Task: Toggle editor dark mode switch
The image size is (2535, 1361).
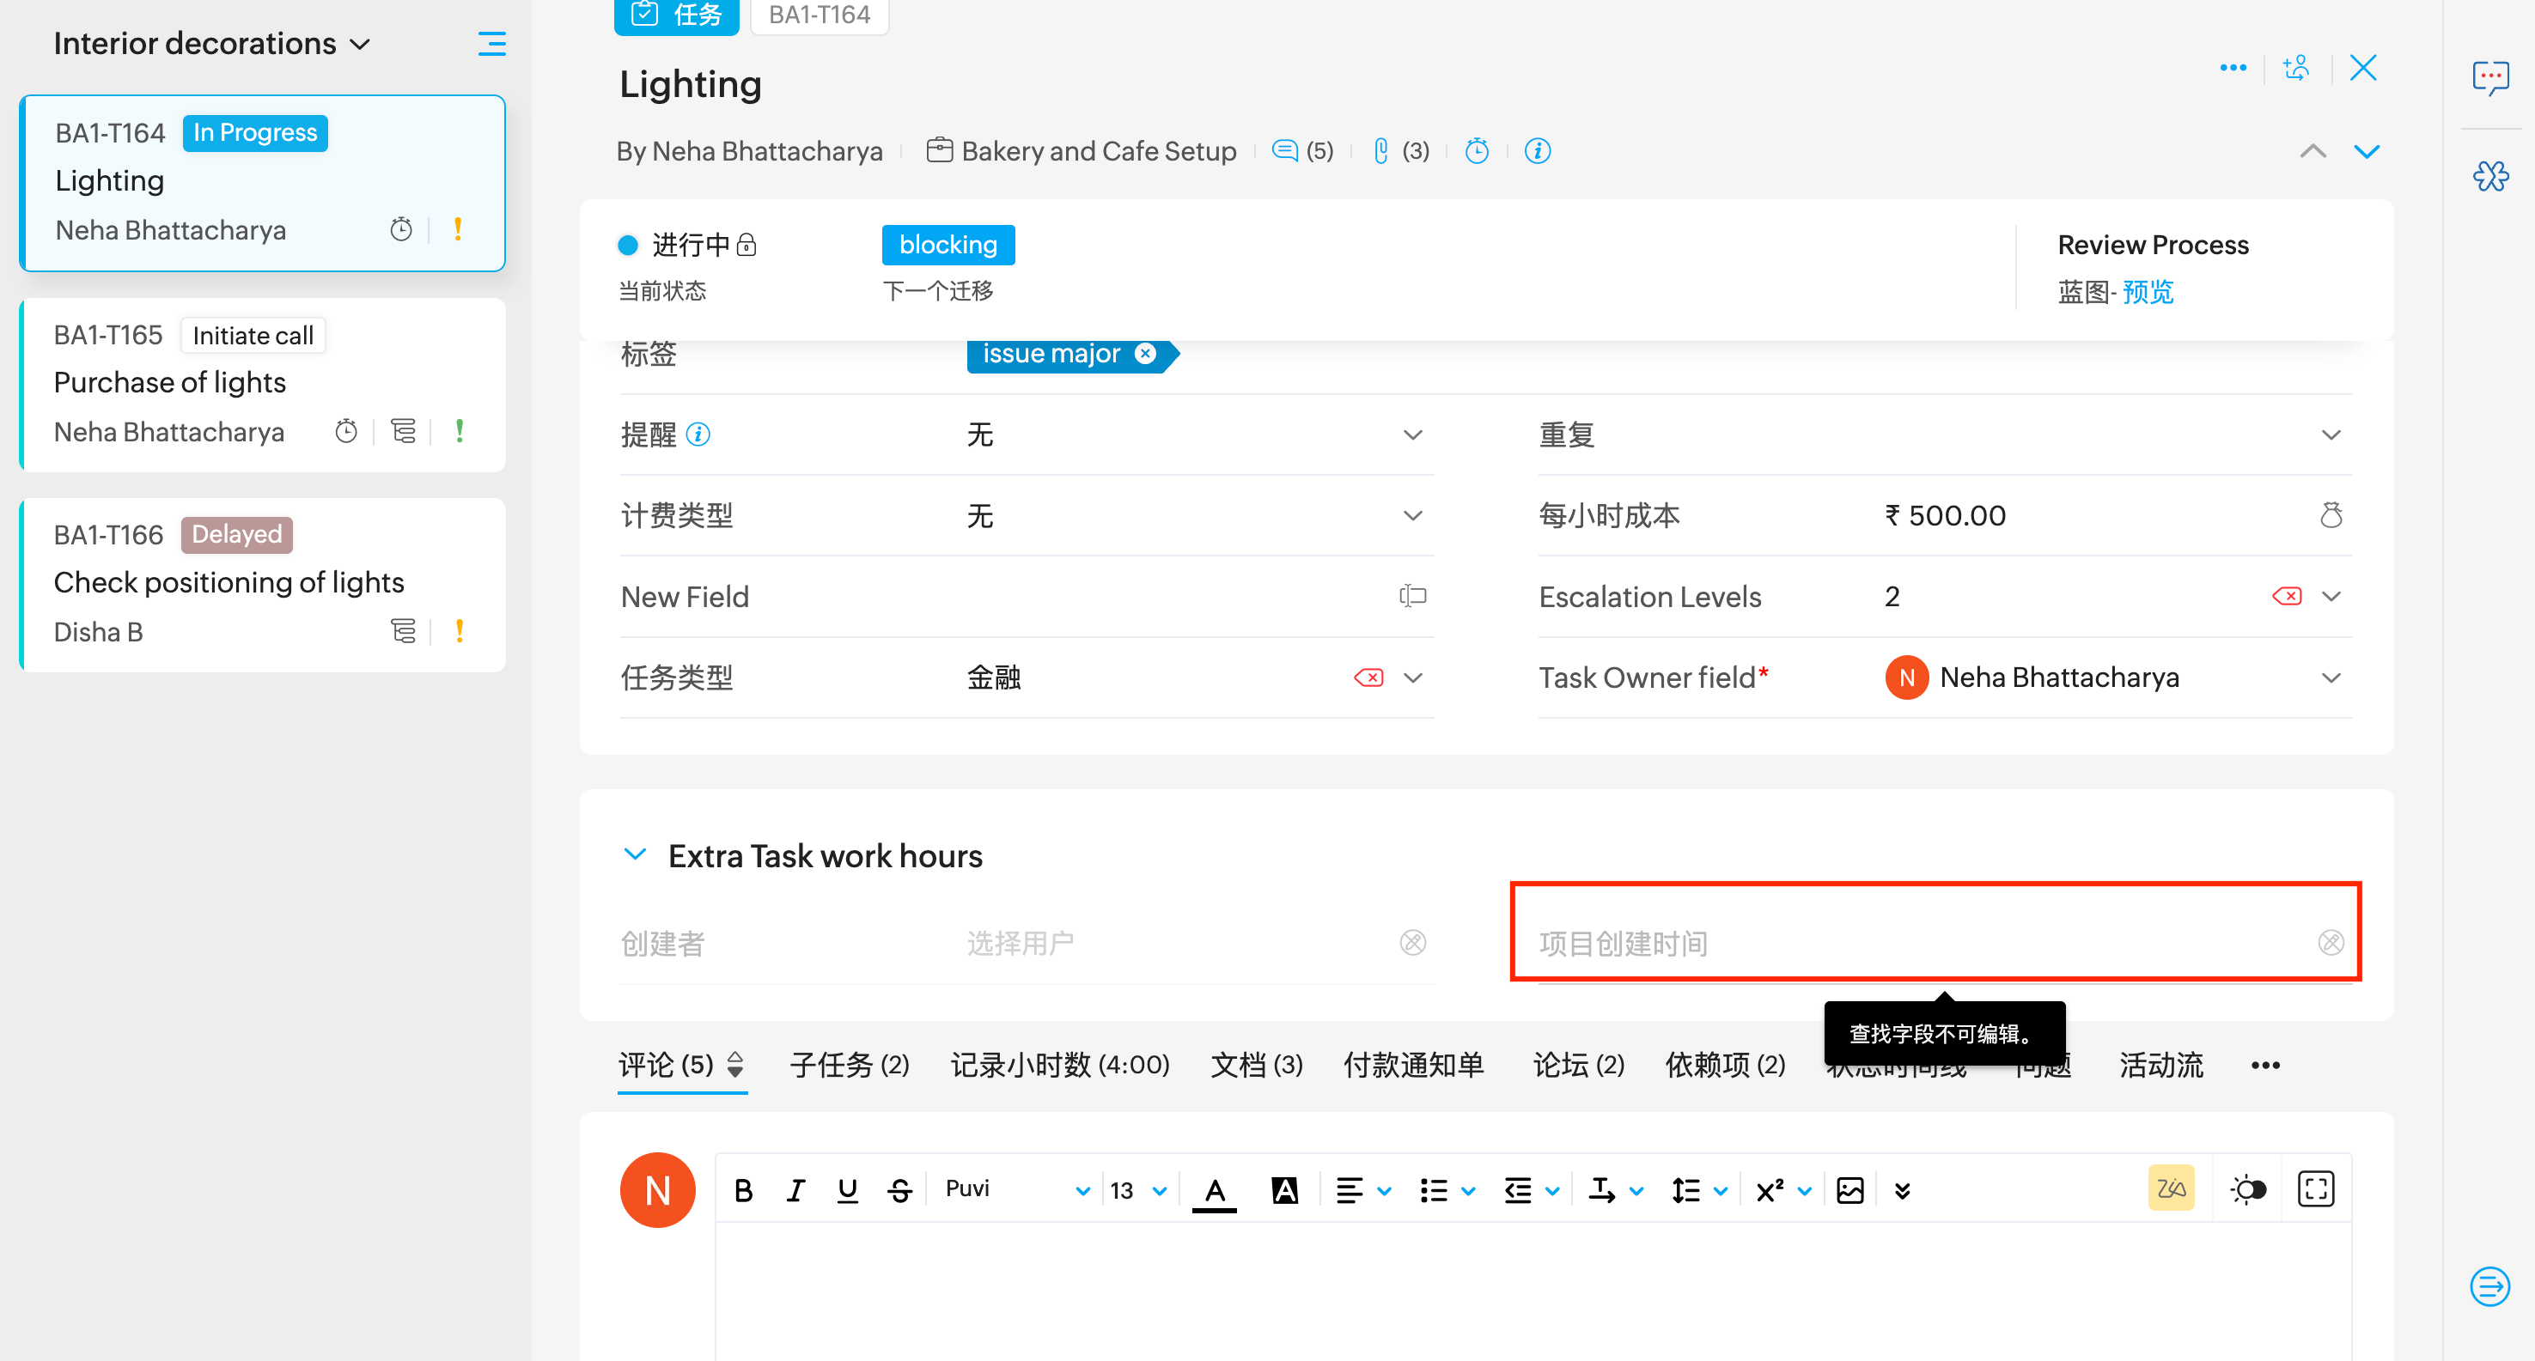Action: (x=2247, y=1189)
